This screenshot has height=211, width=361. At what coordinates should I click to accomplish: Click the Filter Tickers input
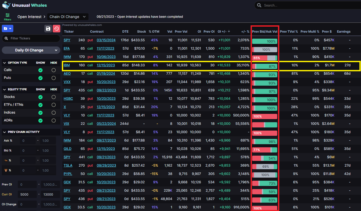31,38
